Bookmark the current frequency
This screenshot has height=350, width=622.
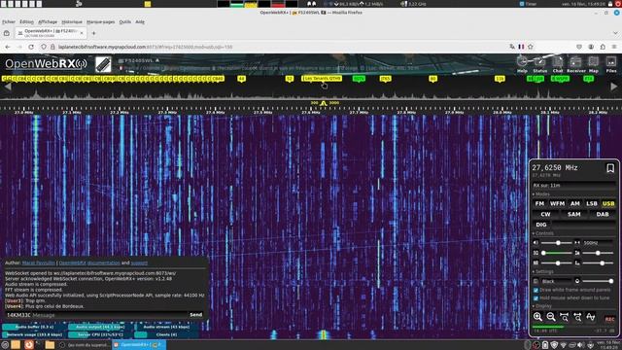click(x=610, y=168)
